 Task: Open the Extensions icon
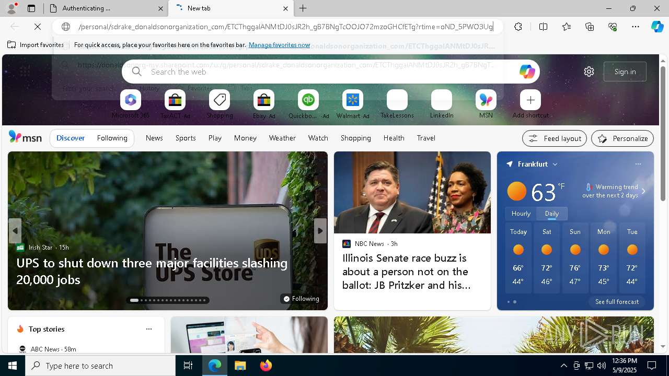pyautogui.click(x=518, y=27)
